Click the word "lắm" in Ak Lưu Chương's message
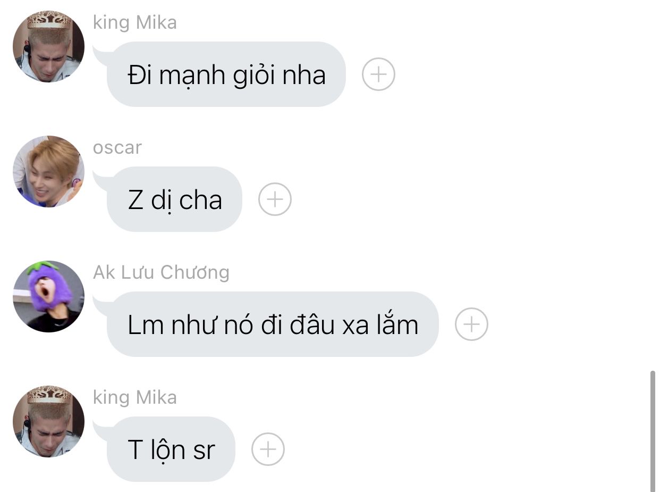 397,324
